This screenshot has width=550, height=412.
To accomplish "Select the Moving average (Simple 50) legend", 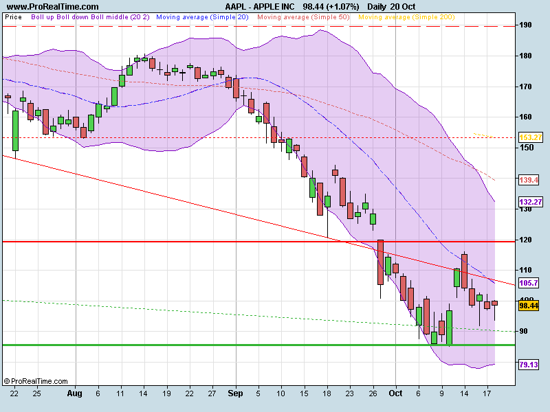I will click(x=303, y=16).
